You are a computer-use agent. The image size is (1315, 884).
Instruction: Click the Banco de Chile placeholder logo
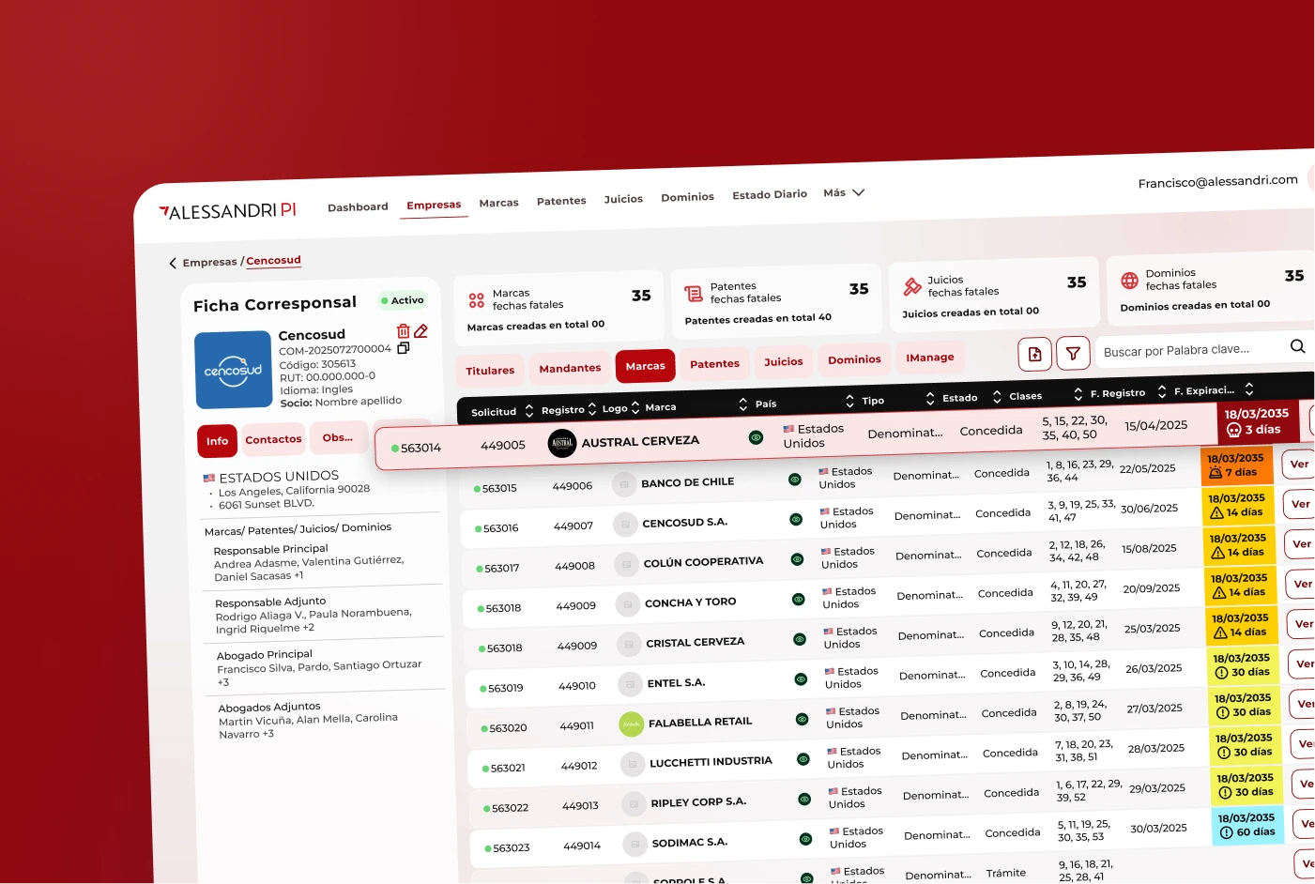(623, 484)
